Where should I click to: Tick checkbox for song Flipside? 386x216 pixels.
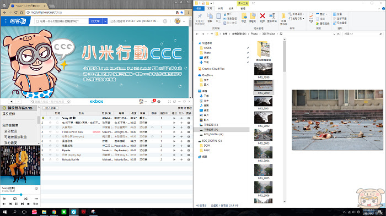pyautogui.click(x=57, y=150)
